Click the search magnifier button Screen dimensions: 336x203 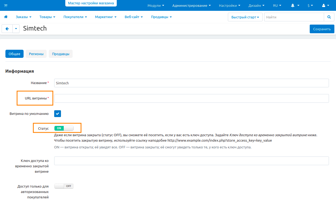click(329, 17)
